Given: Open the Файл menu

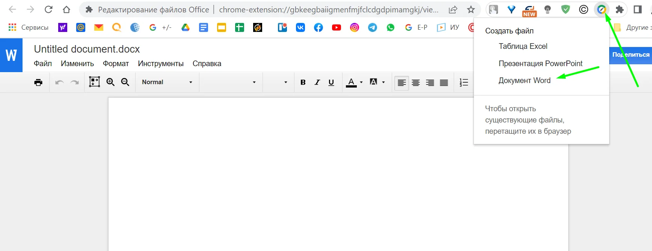Looking at the screenshot, I should pos(43,64).
